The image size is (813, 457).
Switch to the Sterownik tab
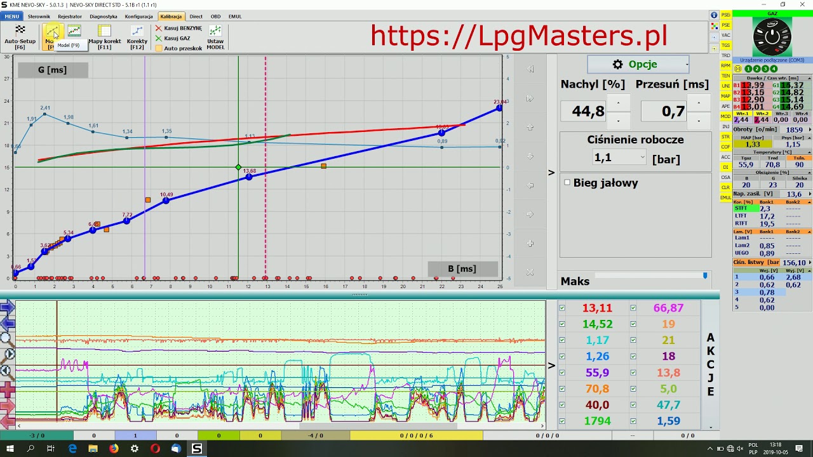pyautogui.click(x=39, y=17)
